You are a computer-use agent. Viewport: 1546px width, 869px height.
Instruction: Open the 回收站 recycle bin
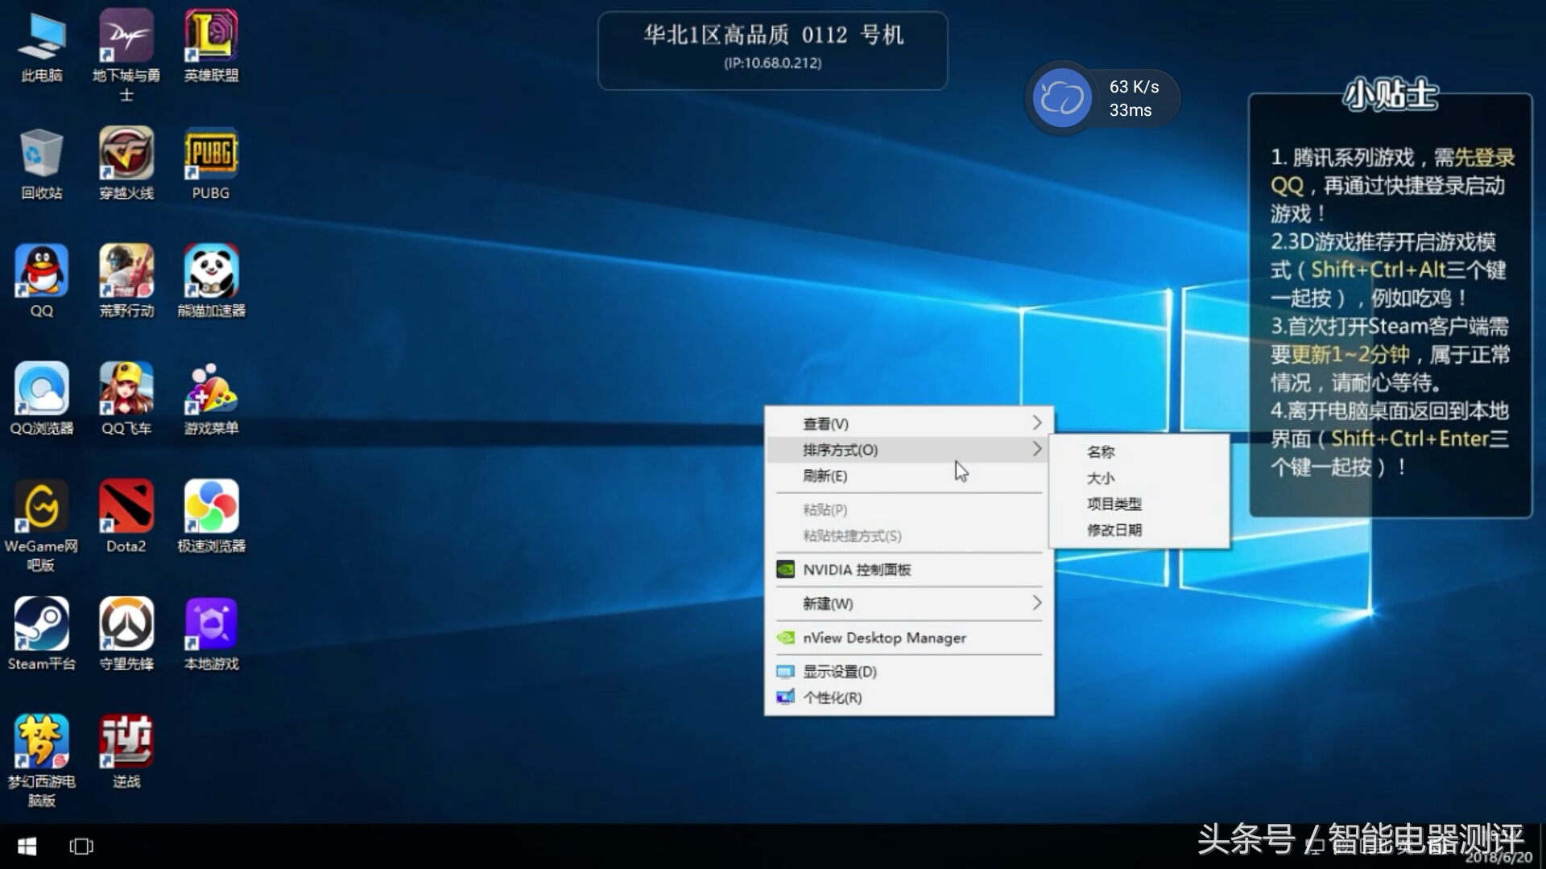pos(41,154)
